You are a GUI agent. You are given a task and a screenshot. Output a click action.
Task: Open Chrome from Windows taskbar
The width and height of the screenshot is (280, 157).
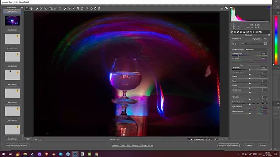coord(96,154)
